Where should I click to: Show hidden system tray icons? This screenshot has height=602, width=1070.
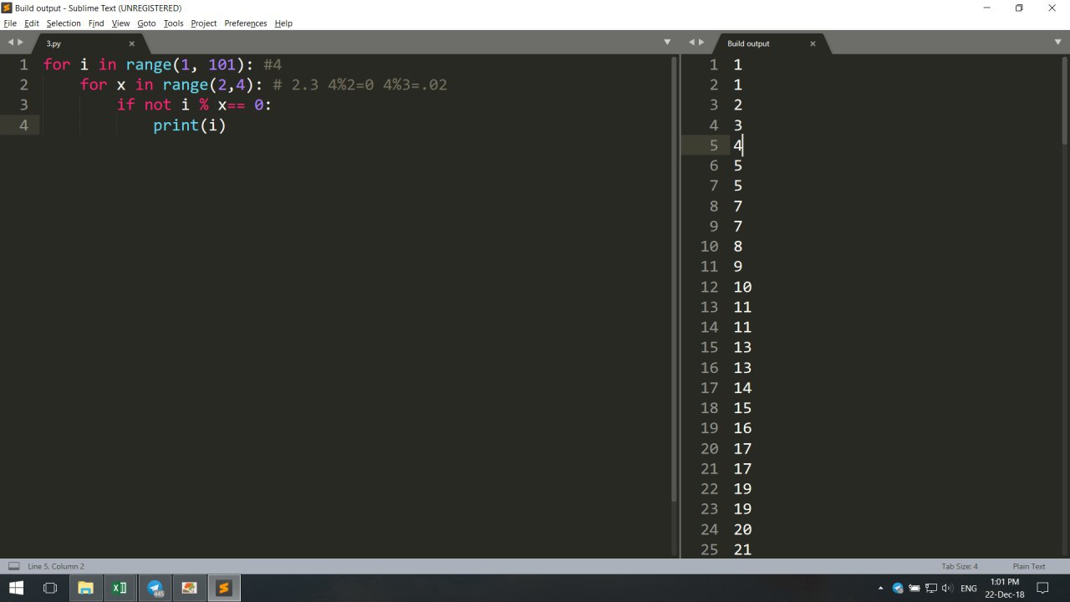(880, 589)
